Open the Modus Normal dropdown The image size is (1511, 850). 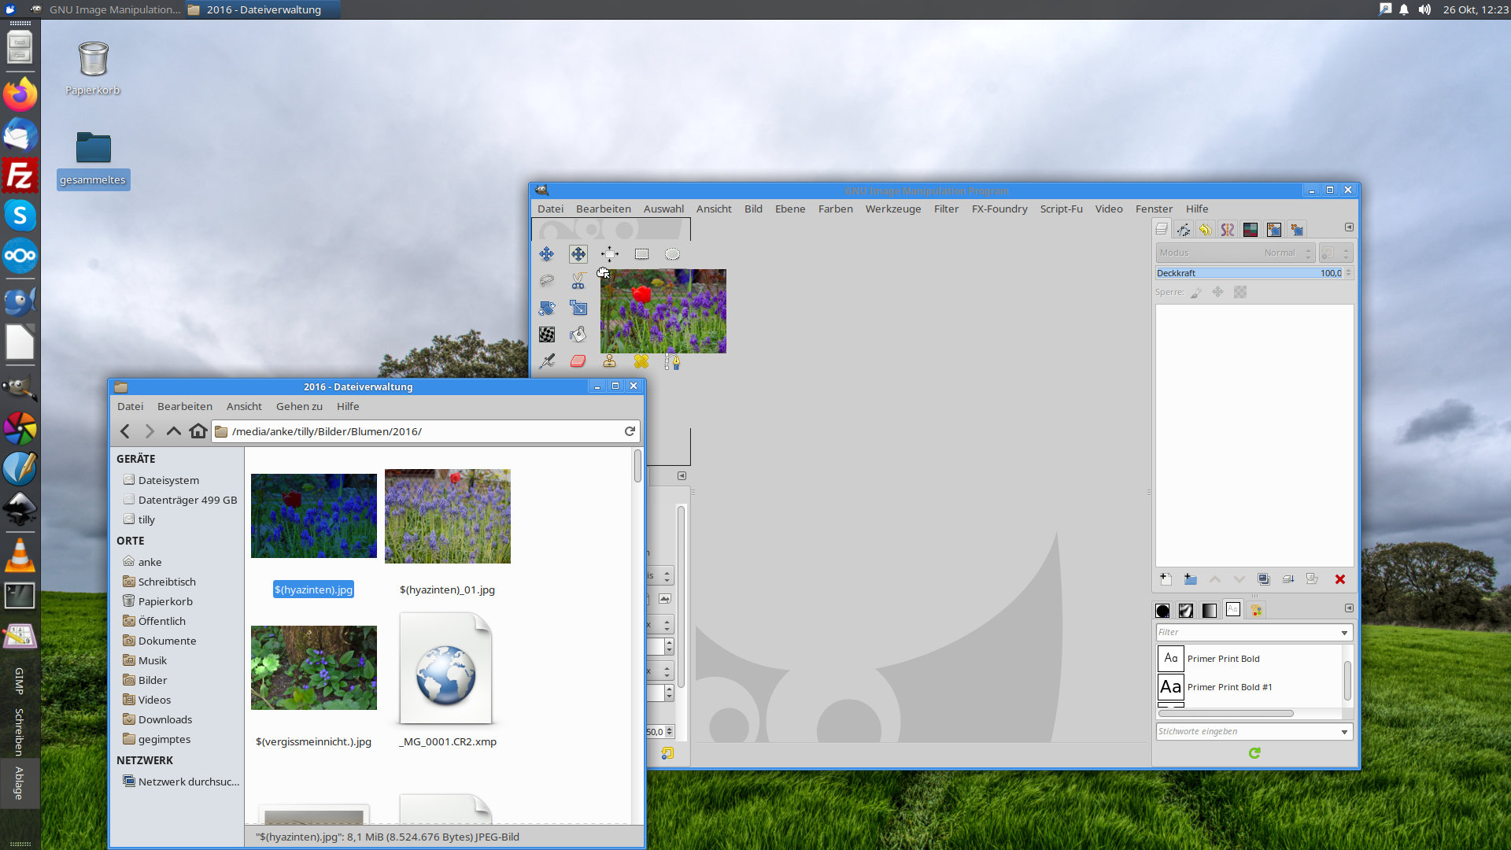pos(1234,253)
